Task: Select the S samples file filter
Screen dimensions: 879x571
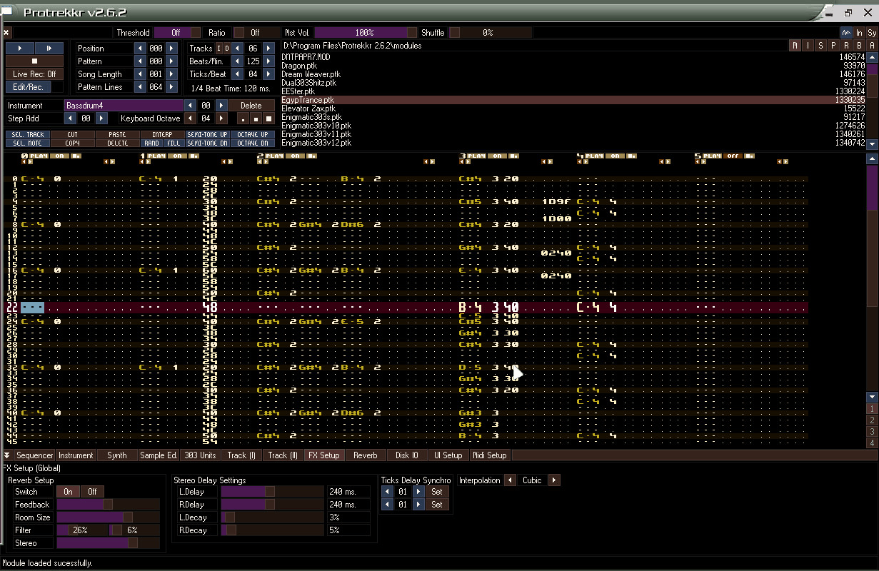Action: [x=820, y=46]
